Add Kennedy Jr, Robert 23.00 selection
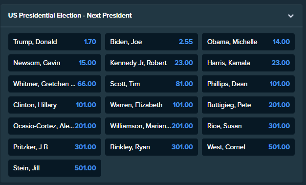The height and width of the screenshot is (185, 306). coord(152,63)
